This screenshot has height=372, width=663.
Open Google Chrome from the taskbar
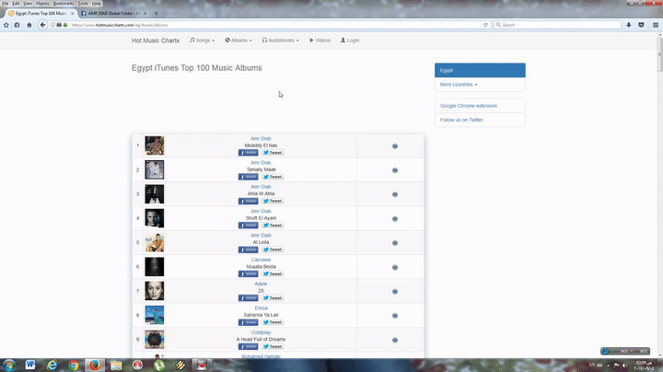[74, 365]
